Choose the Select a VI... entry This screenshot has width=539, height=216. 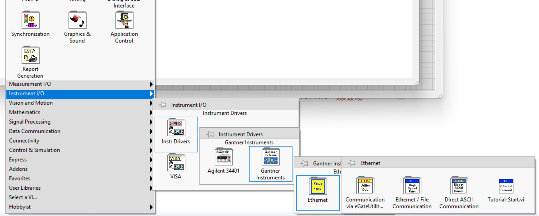tap(23, 197)
